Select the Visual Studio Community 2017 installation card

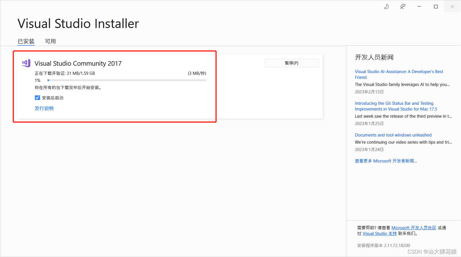click(x=114, y=86)
